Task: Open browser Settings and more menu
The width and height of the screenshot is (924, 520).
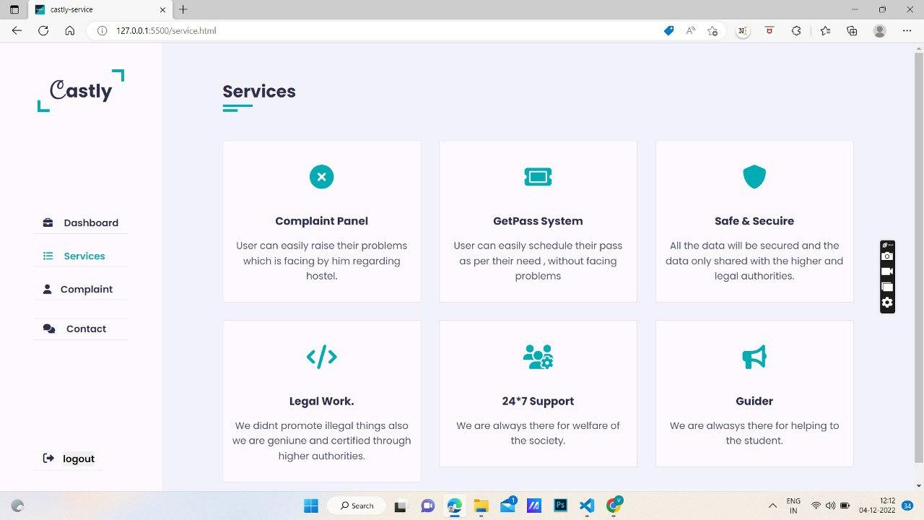Action: (907, 30)
